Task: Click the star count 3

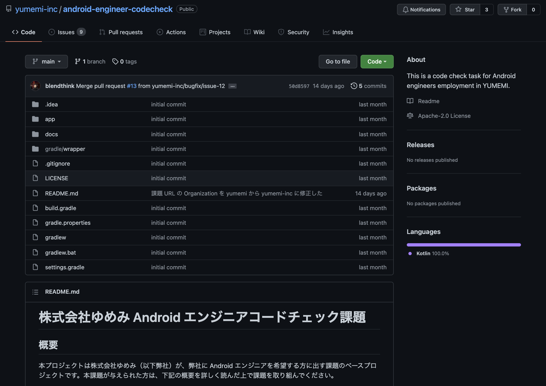Action: pyautogui.click(x=487, y=10)
